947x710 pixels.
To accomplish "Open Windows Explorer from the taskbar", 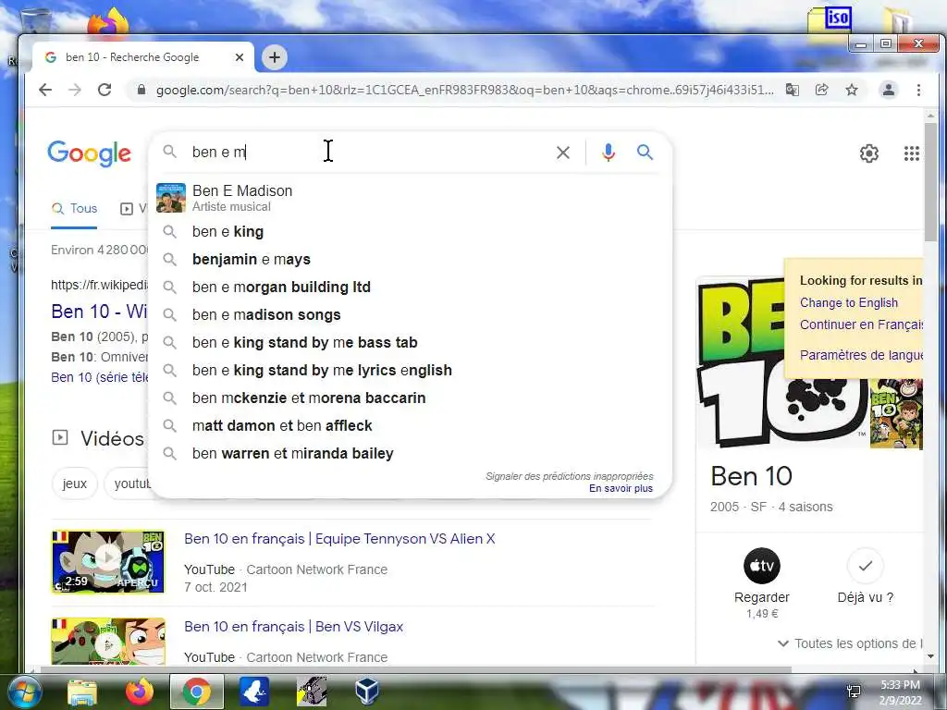I will (x=81, y=692).
